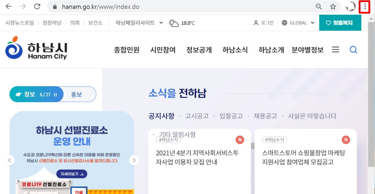
Task: Open 청정하남 link
Action: [52, 23]
